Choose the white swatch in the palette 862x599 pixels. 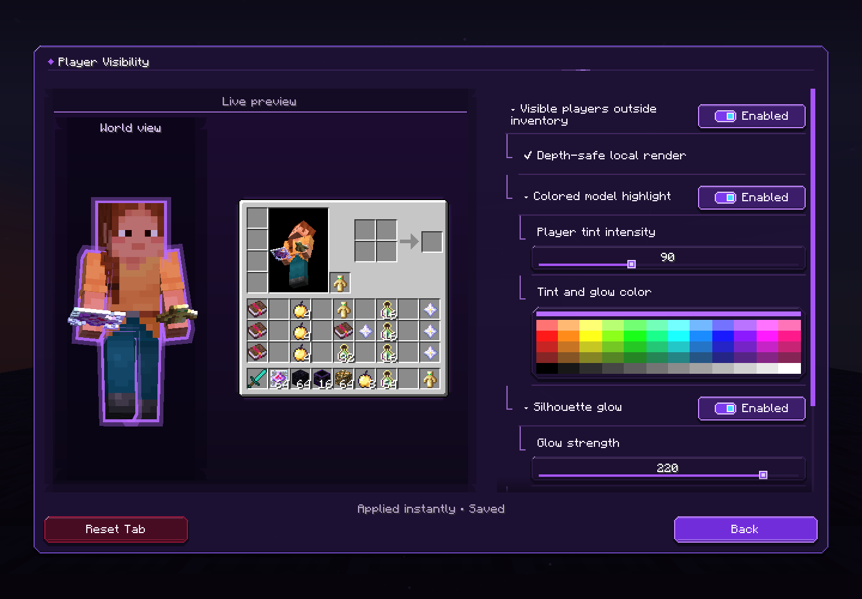click(790, 368)
